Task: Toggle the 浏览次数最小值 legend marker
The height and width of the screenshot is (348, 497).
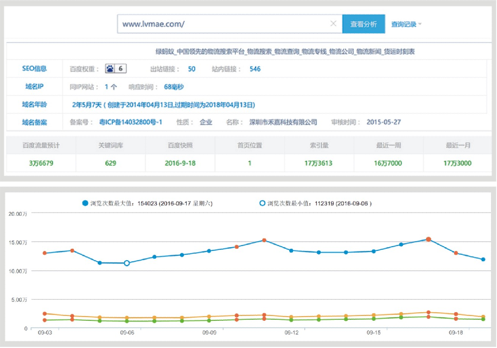Action: click(262, 203)
